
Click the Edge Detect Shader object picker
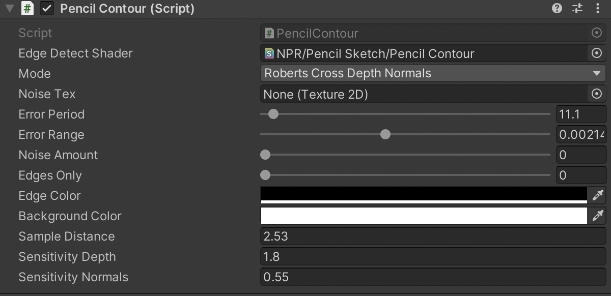coord(597,53)
